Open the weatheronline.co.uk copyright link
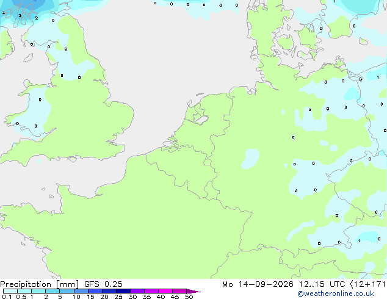The width and height of the screenshot is (387, 299). point(335,294)
